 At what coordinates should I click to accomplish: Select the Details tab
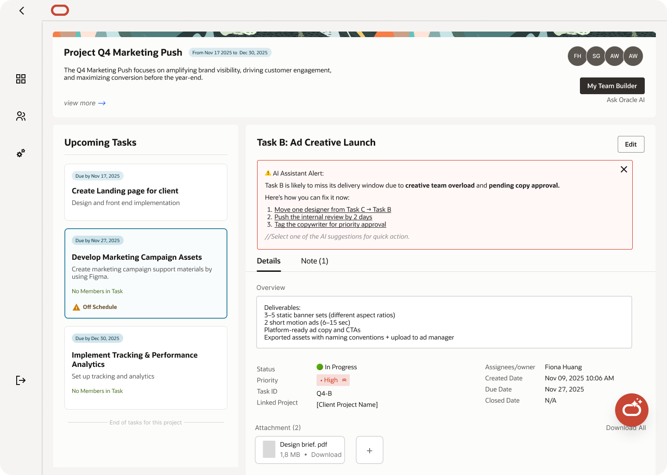269,261
